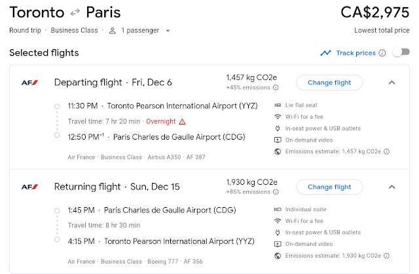The height and width of the screenshot is (274, 419).
Task: Click the Track prices link text
Action: coord(355,53)
